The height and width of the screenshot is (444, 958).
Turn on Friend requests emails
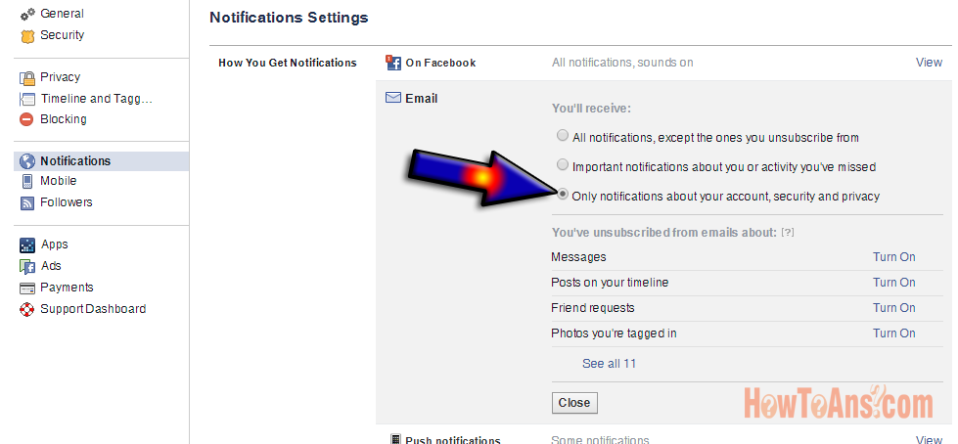893,308
